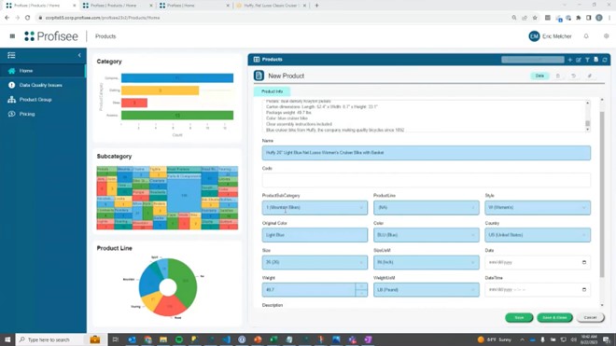Open the Style dropdown

(538, 207)
